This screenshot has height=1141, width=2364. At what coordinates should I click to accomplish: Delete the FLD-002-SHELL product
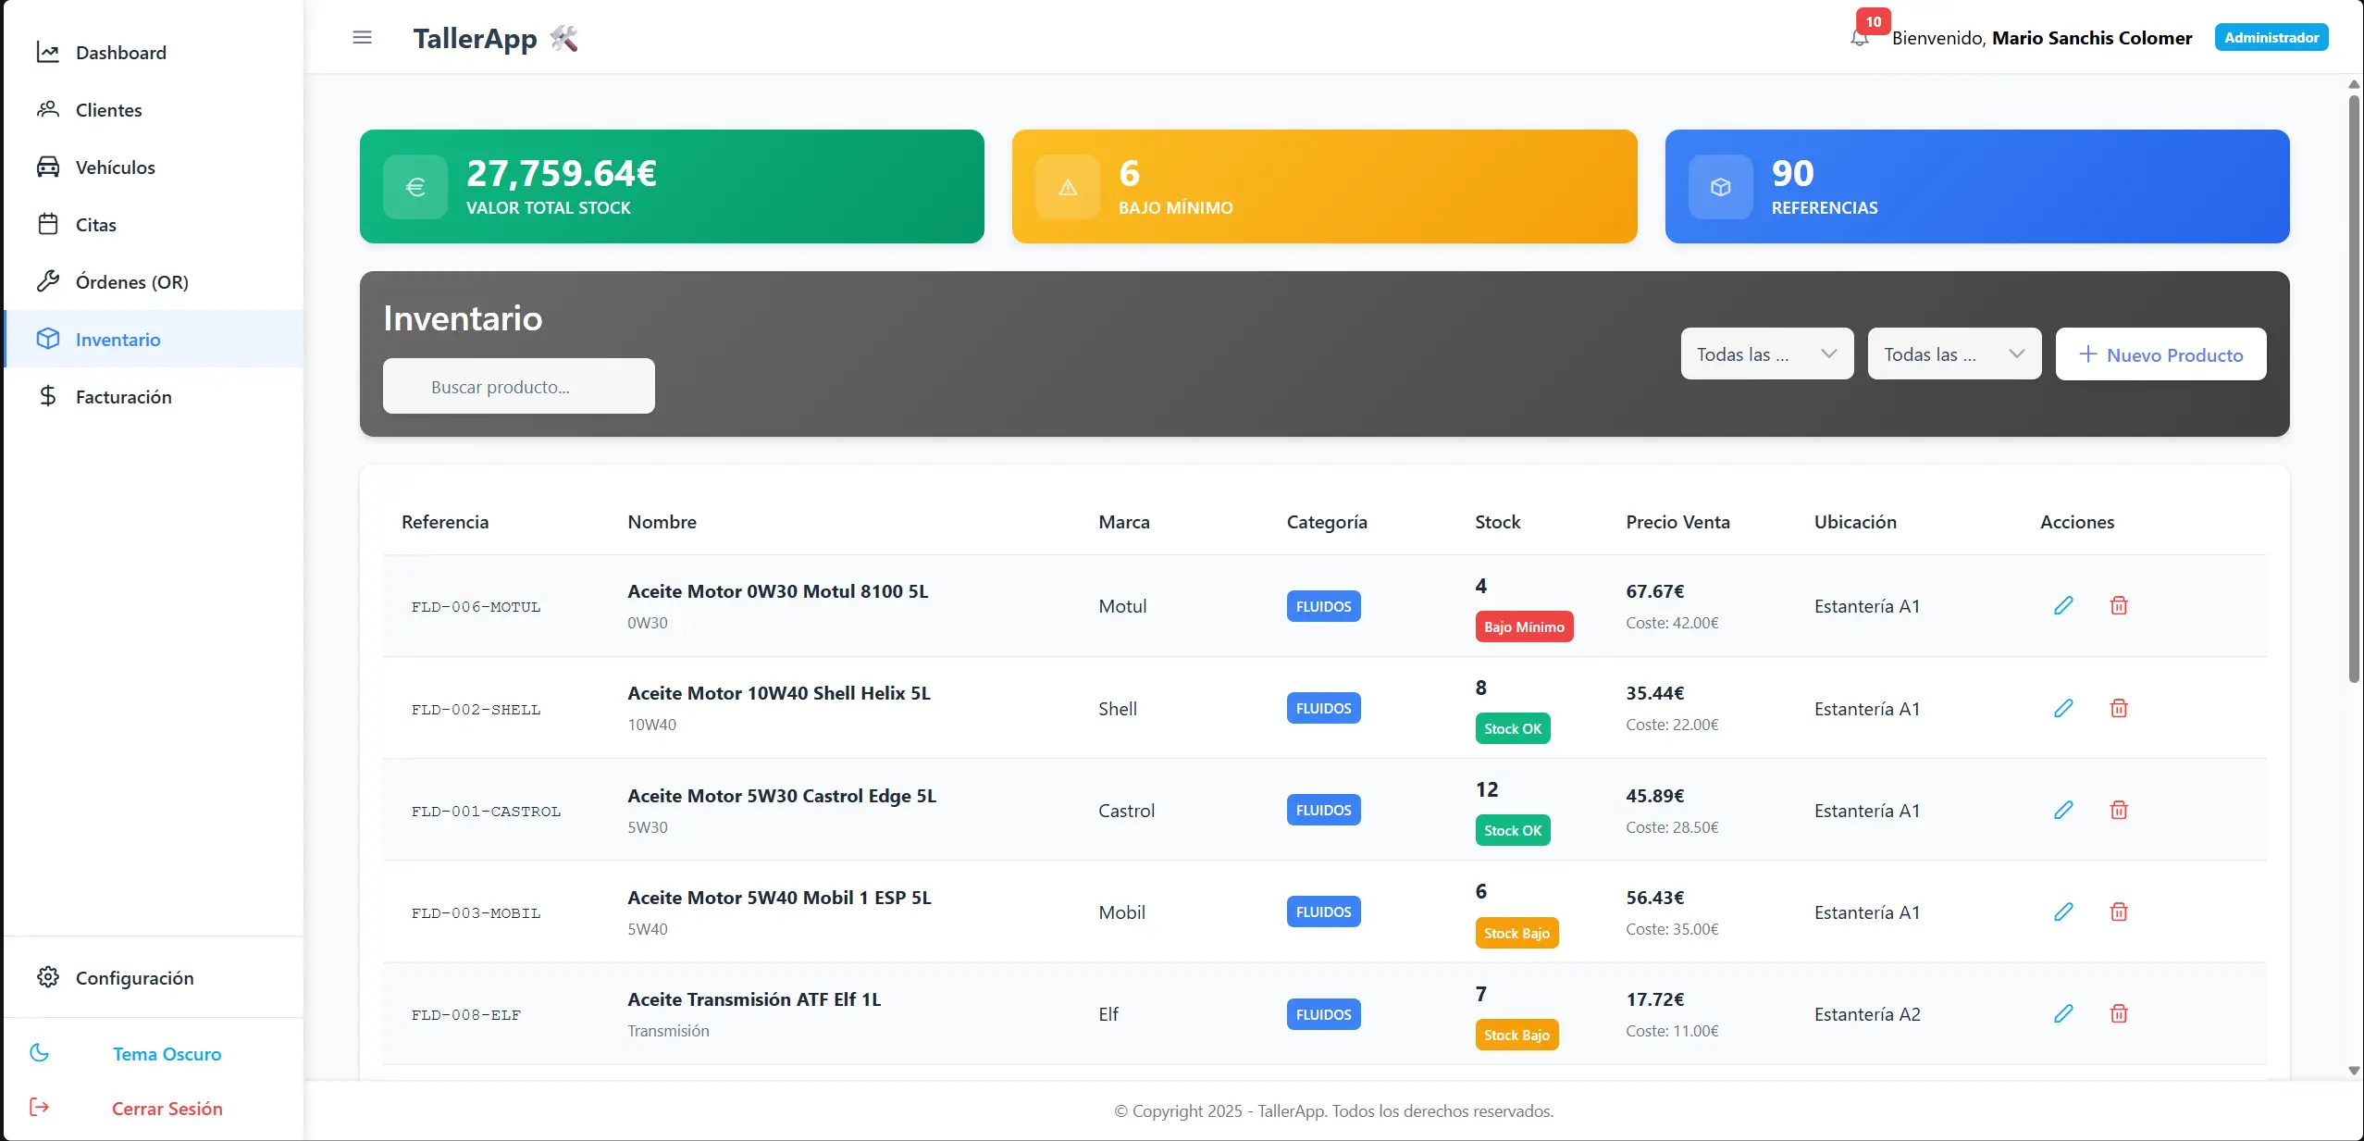[2119, 709]
